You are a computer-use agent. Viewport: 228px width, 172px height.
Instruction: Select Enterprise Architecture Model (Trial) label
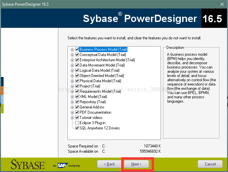[107, 60]
